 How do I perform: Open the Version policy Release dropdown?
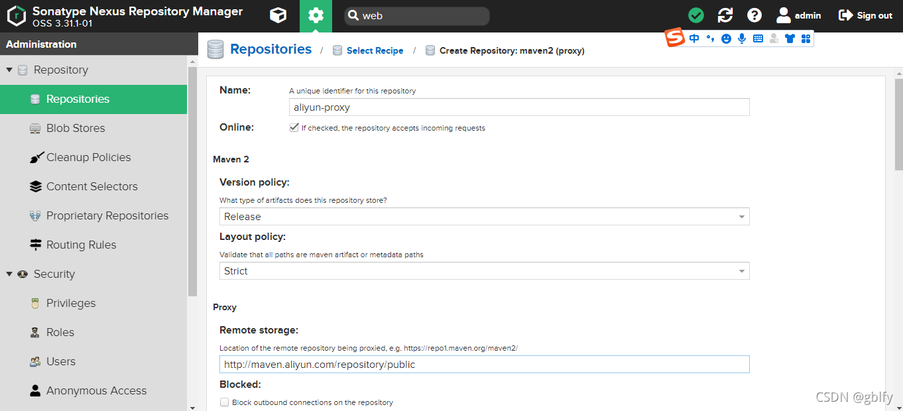click(x=484, y=217)
